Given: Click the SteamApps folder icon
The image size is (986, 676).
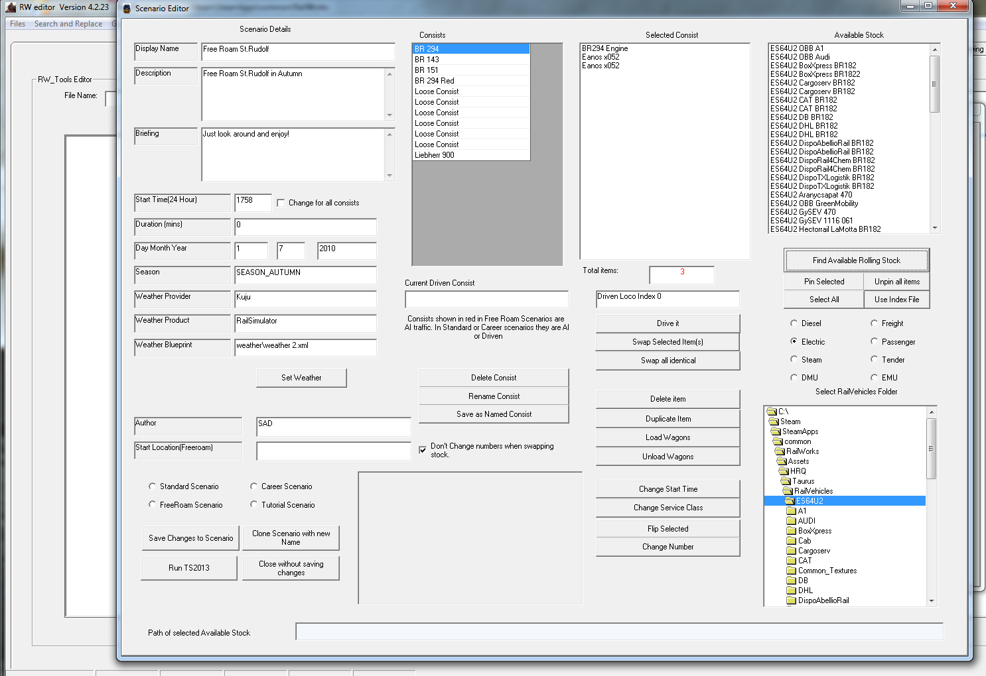Looking at the screenshot, I should tap(775, 431).
